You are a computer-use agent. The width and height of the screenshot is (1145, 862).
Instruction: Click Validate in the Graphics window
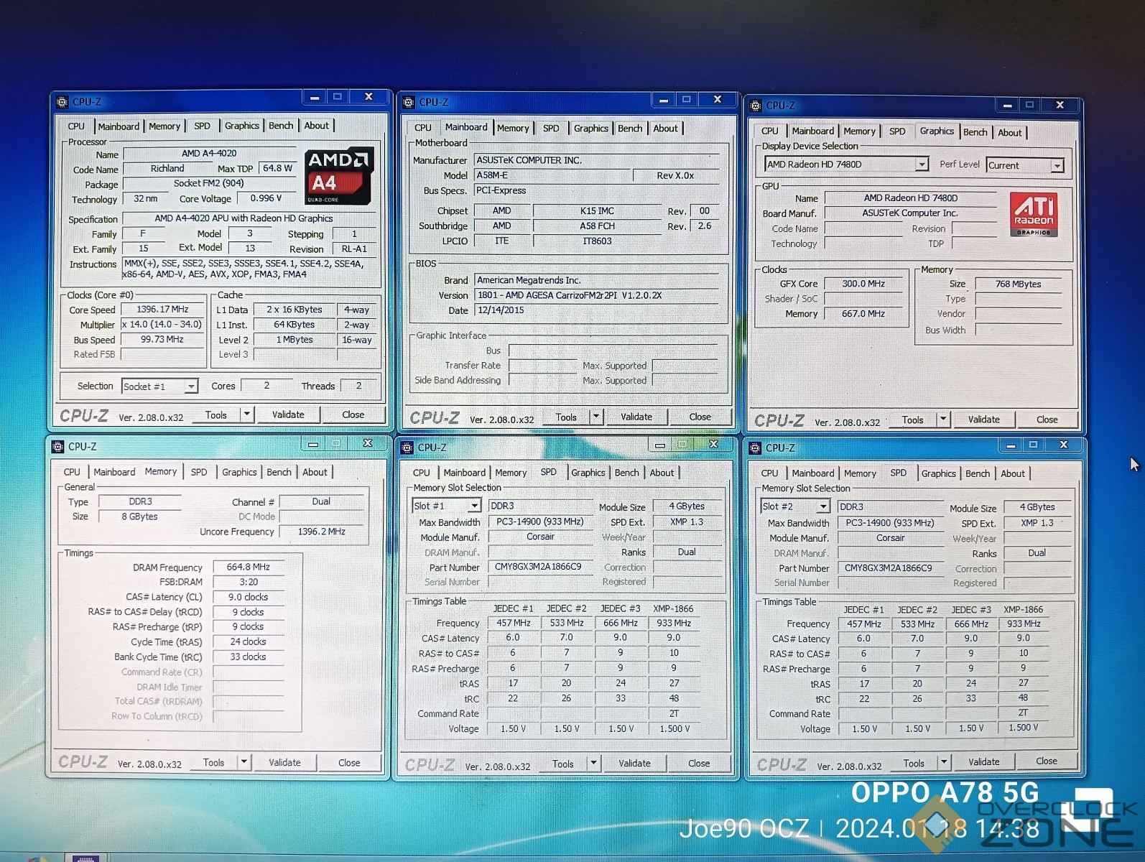point(983,420)
